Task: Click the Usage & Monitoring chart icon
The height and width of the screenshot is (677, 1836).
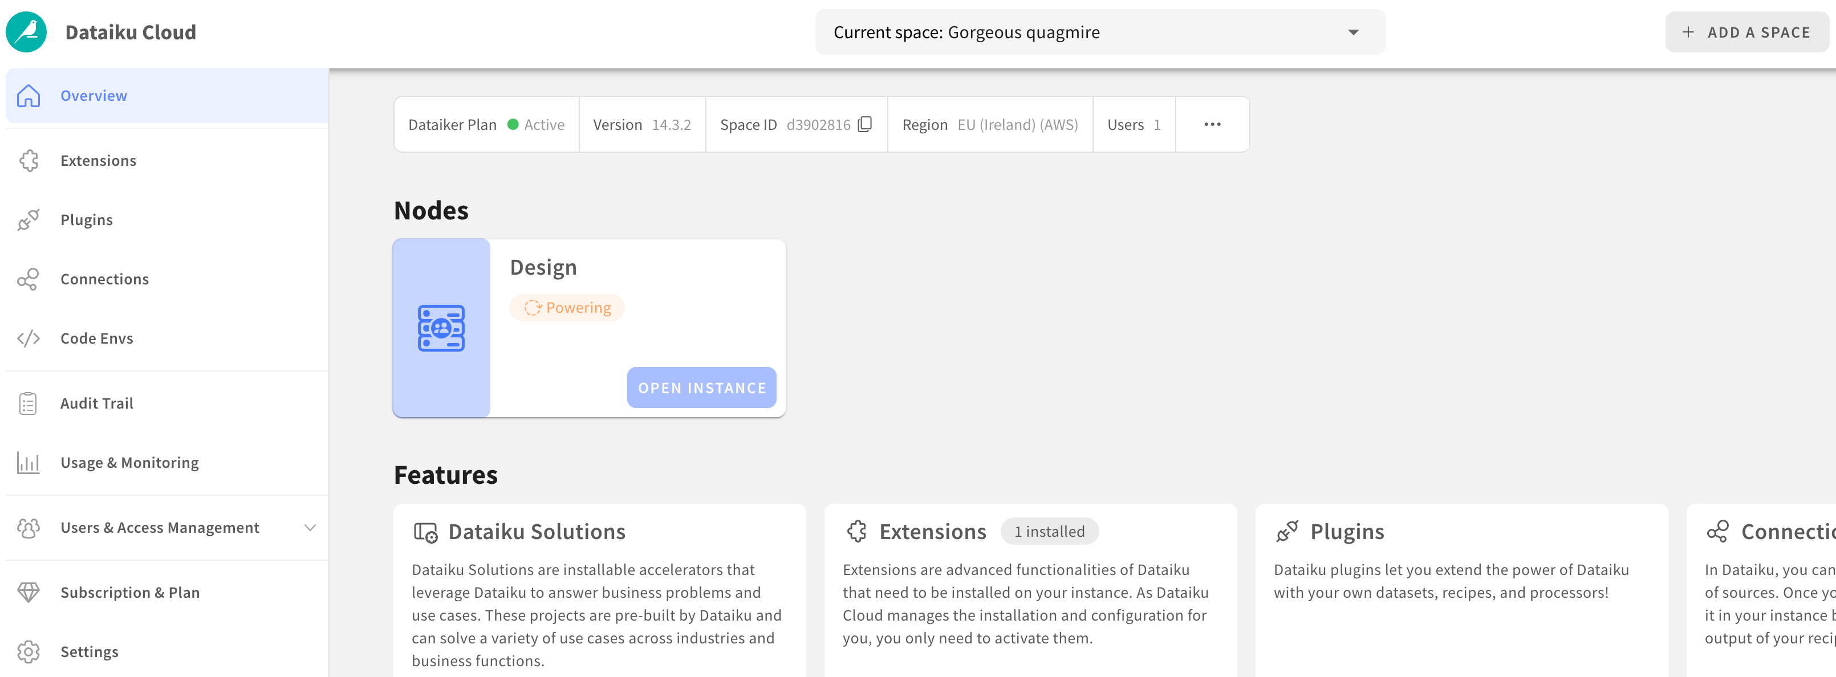Action: click(x=29, y=463)
